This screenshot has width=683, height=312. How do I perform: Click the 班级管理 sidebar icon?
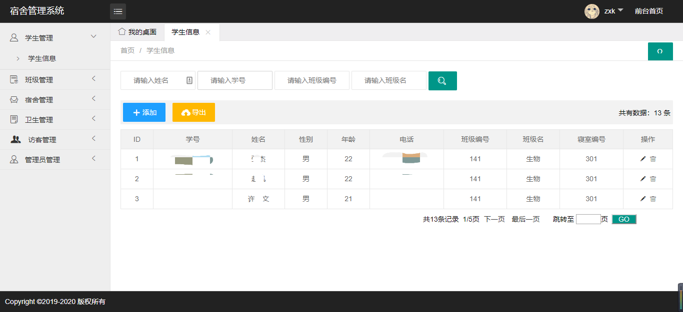(x=13, y=79)
